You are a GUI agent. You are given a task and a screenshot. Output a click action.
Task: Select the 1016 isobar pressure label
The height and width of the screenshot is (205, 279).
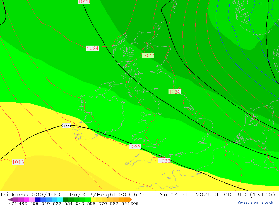(x=18, y=162)
